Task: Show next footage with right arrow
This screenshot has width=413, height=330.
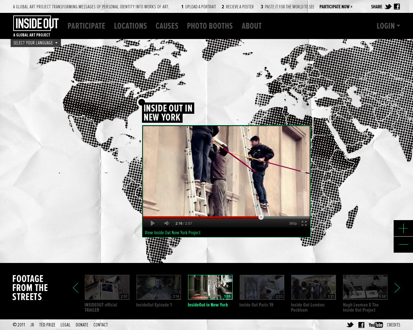Action: 397,288
